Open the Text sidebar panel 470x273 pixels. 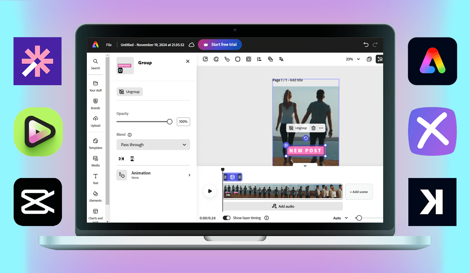coord(96,179)
